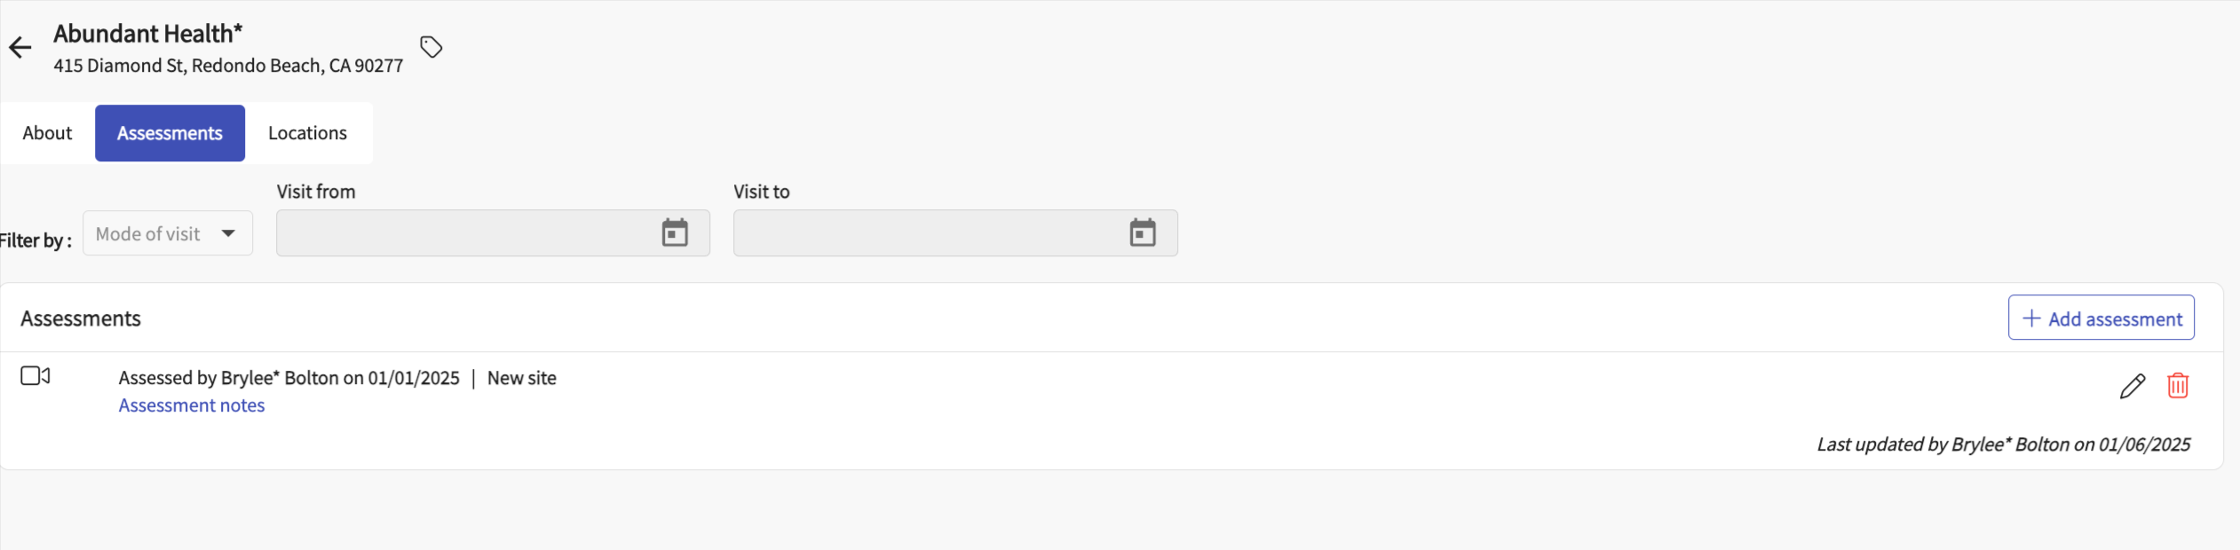Delete the assessment with trash icon

[2177, 386]
